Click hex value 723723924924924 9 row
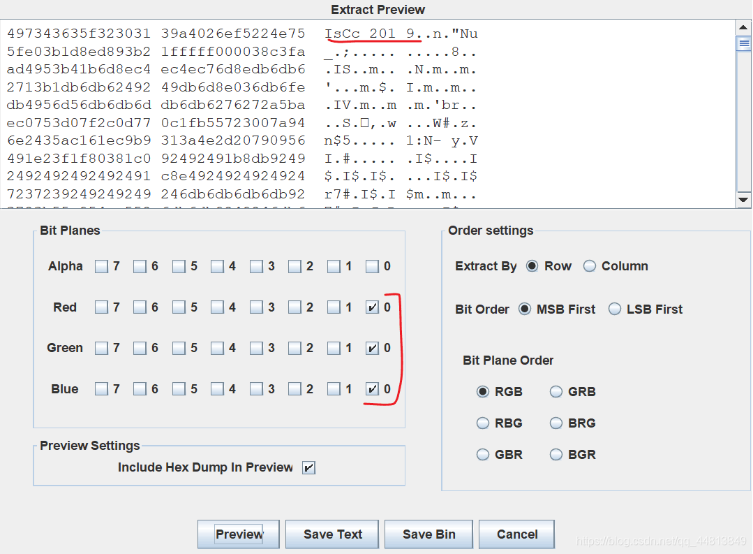Viewport: 753px width, 554px height. tap(79, 194)
